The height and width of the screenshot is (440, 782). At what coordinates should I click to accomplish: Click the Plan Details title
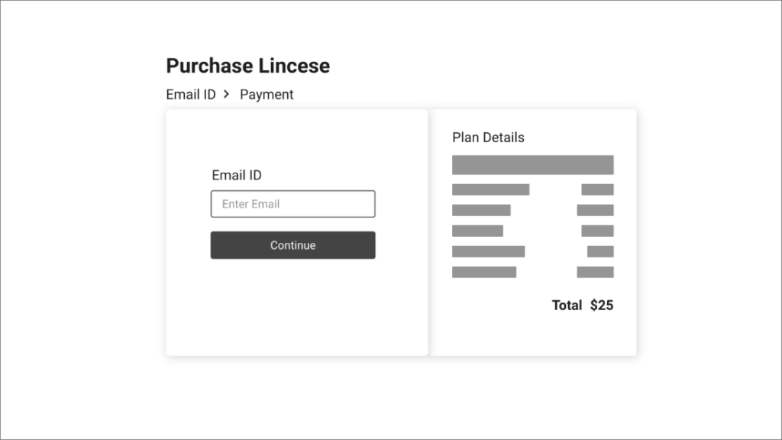coord(488,137)
